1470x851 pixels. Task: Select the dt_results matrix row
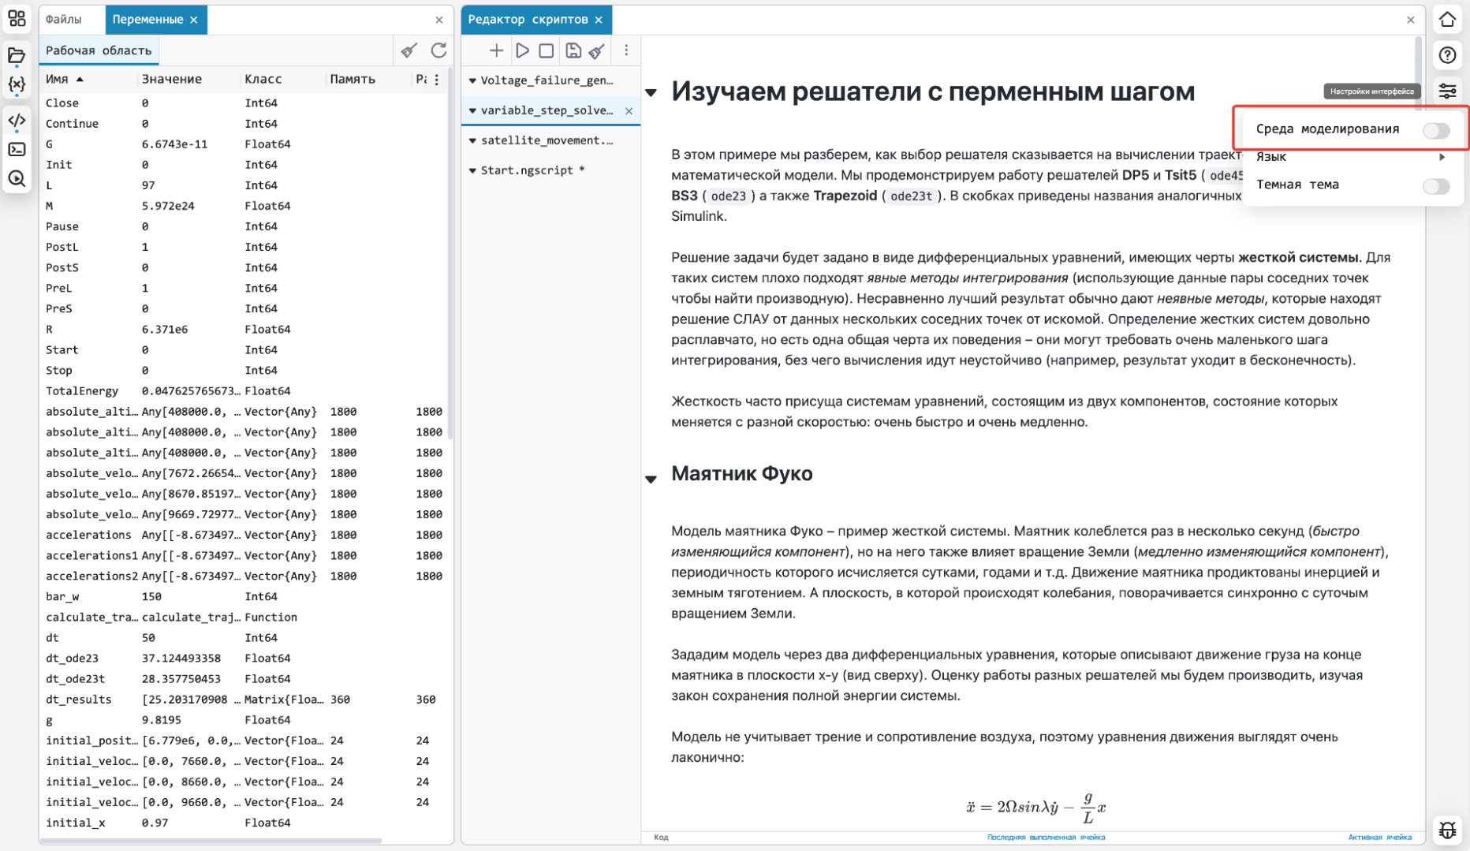coord(244,700)
